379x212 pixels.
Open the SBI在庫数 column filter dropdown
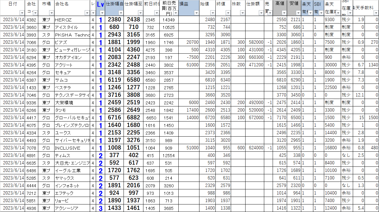(350, 13)
